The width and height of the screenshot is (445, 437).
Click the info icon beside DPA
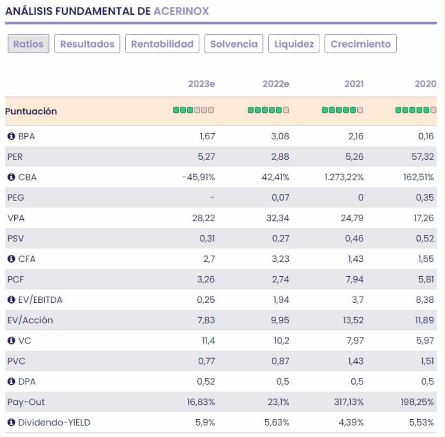click(11, 382)
